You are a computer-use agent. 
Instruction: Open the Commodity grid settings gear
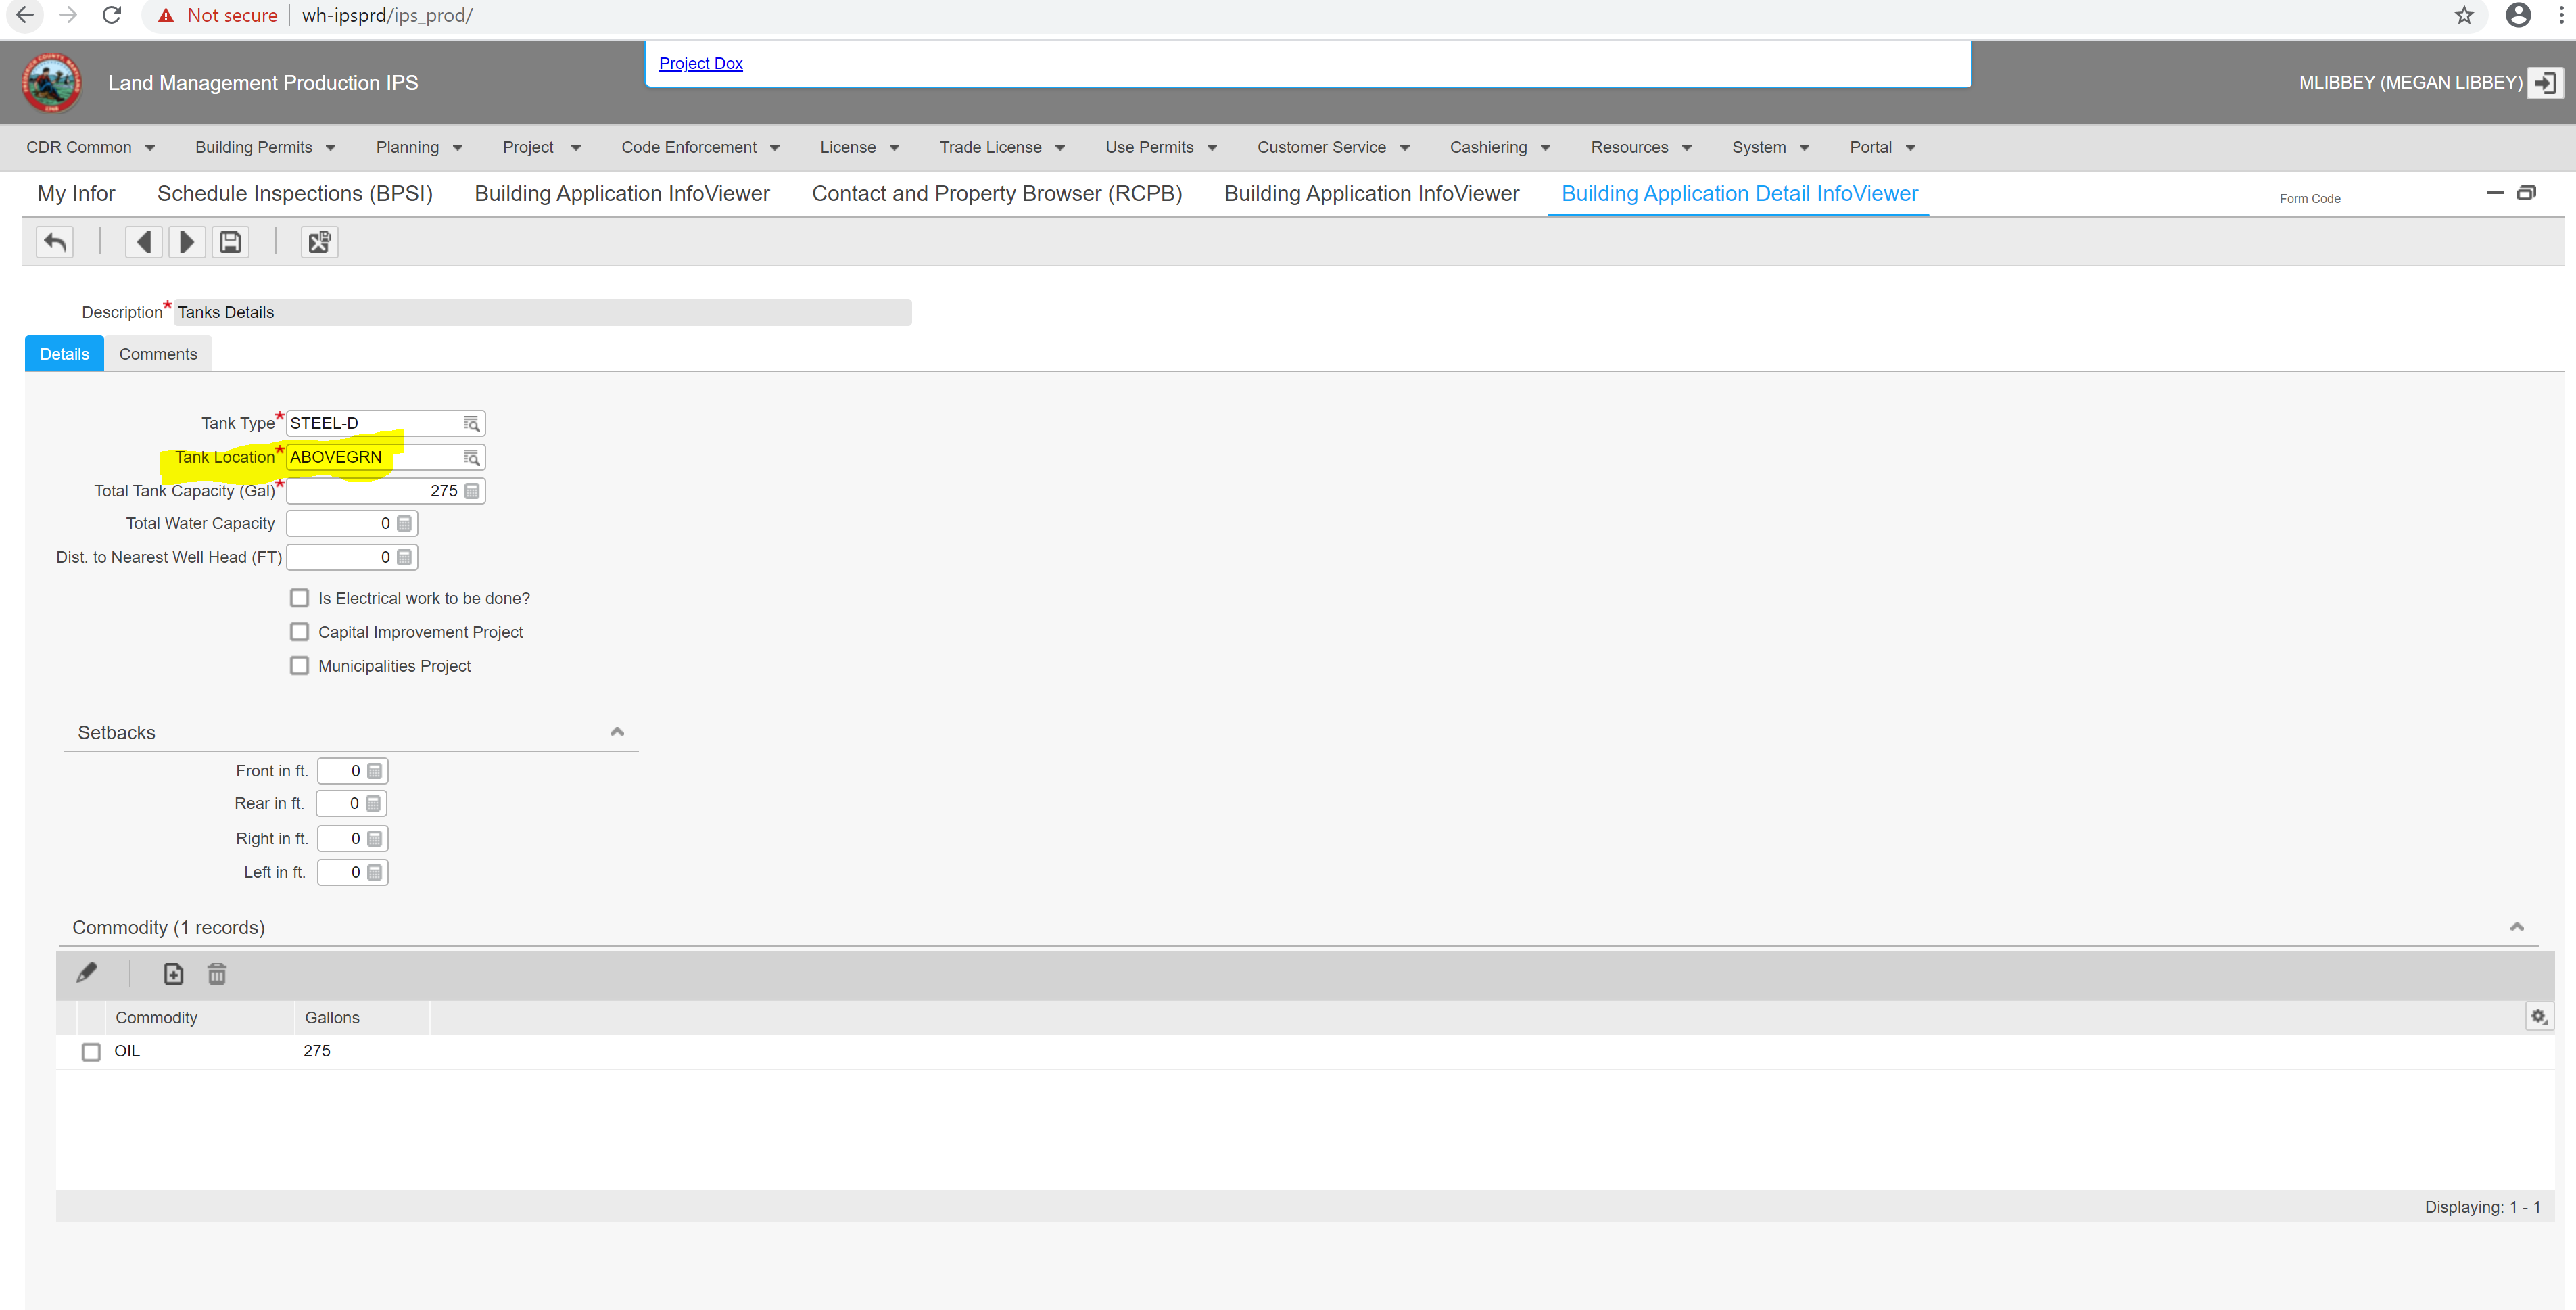2538,1017
